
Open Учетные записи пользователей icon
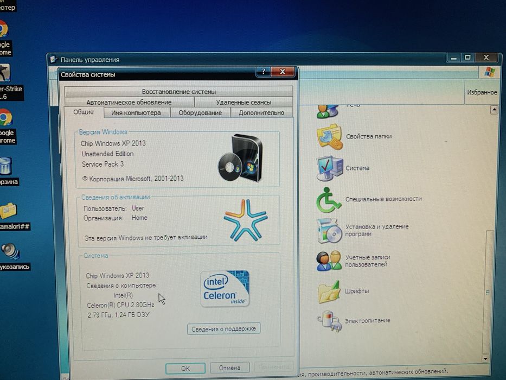[329, 261]
